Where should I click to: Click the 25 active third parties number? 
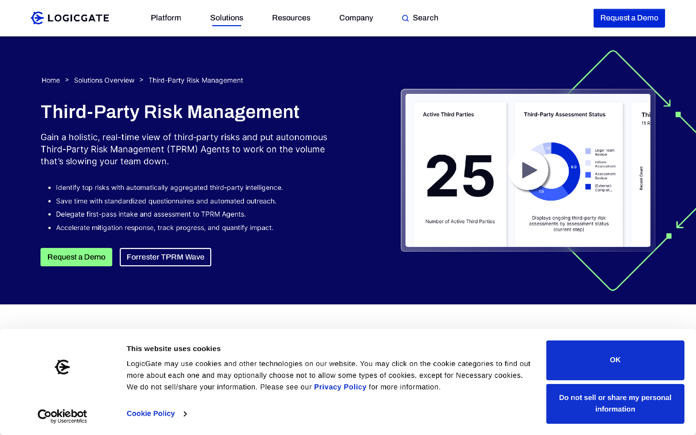pos(460,175)
